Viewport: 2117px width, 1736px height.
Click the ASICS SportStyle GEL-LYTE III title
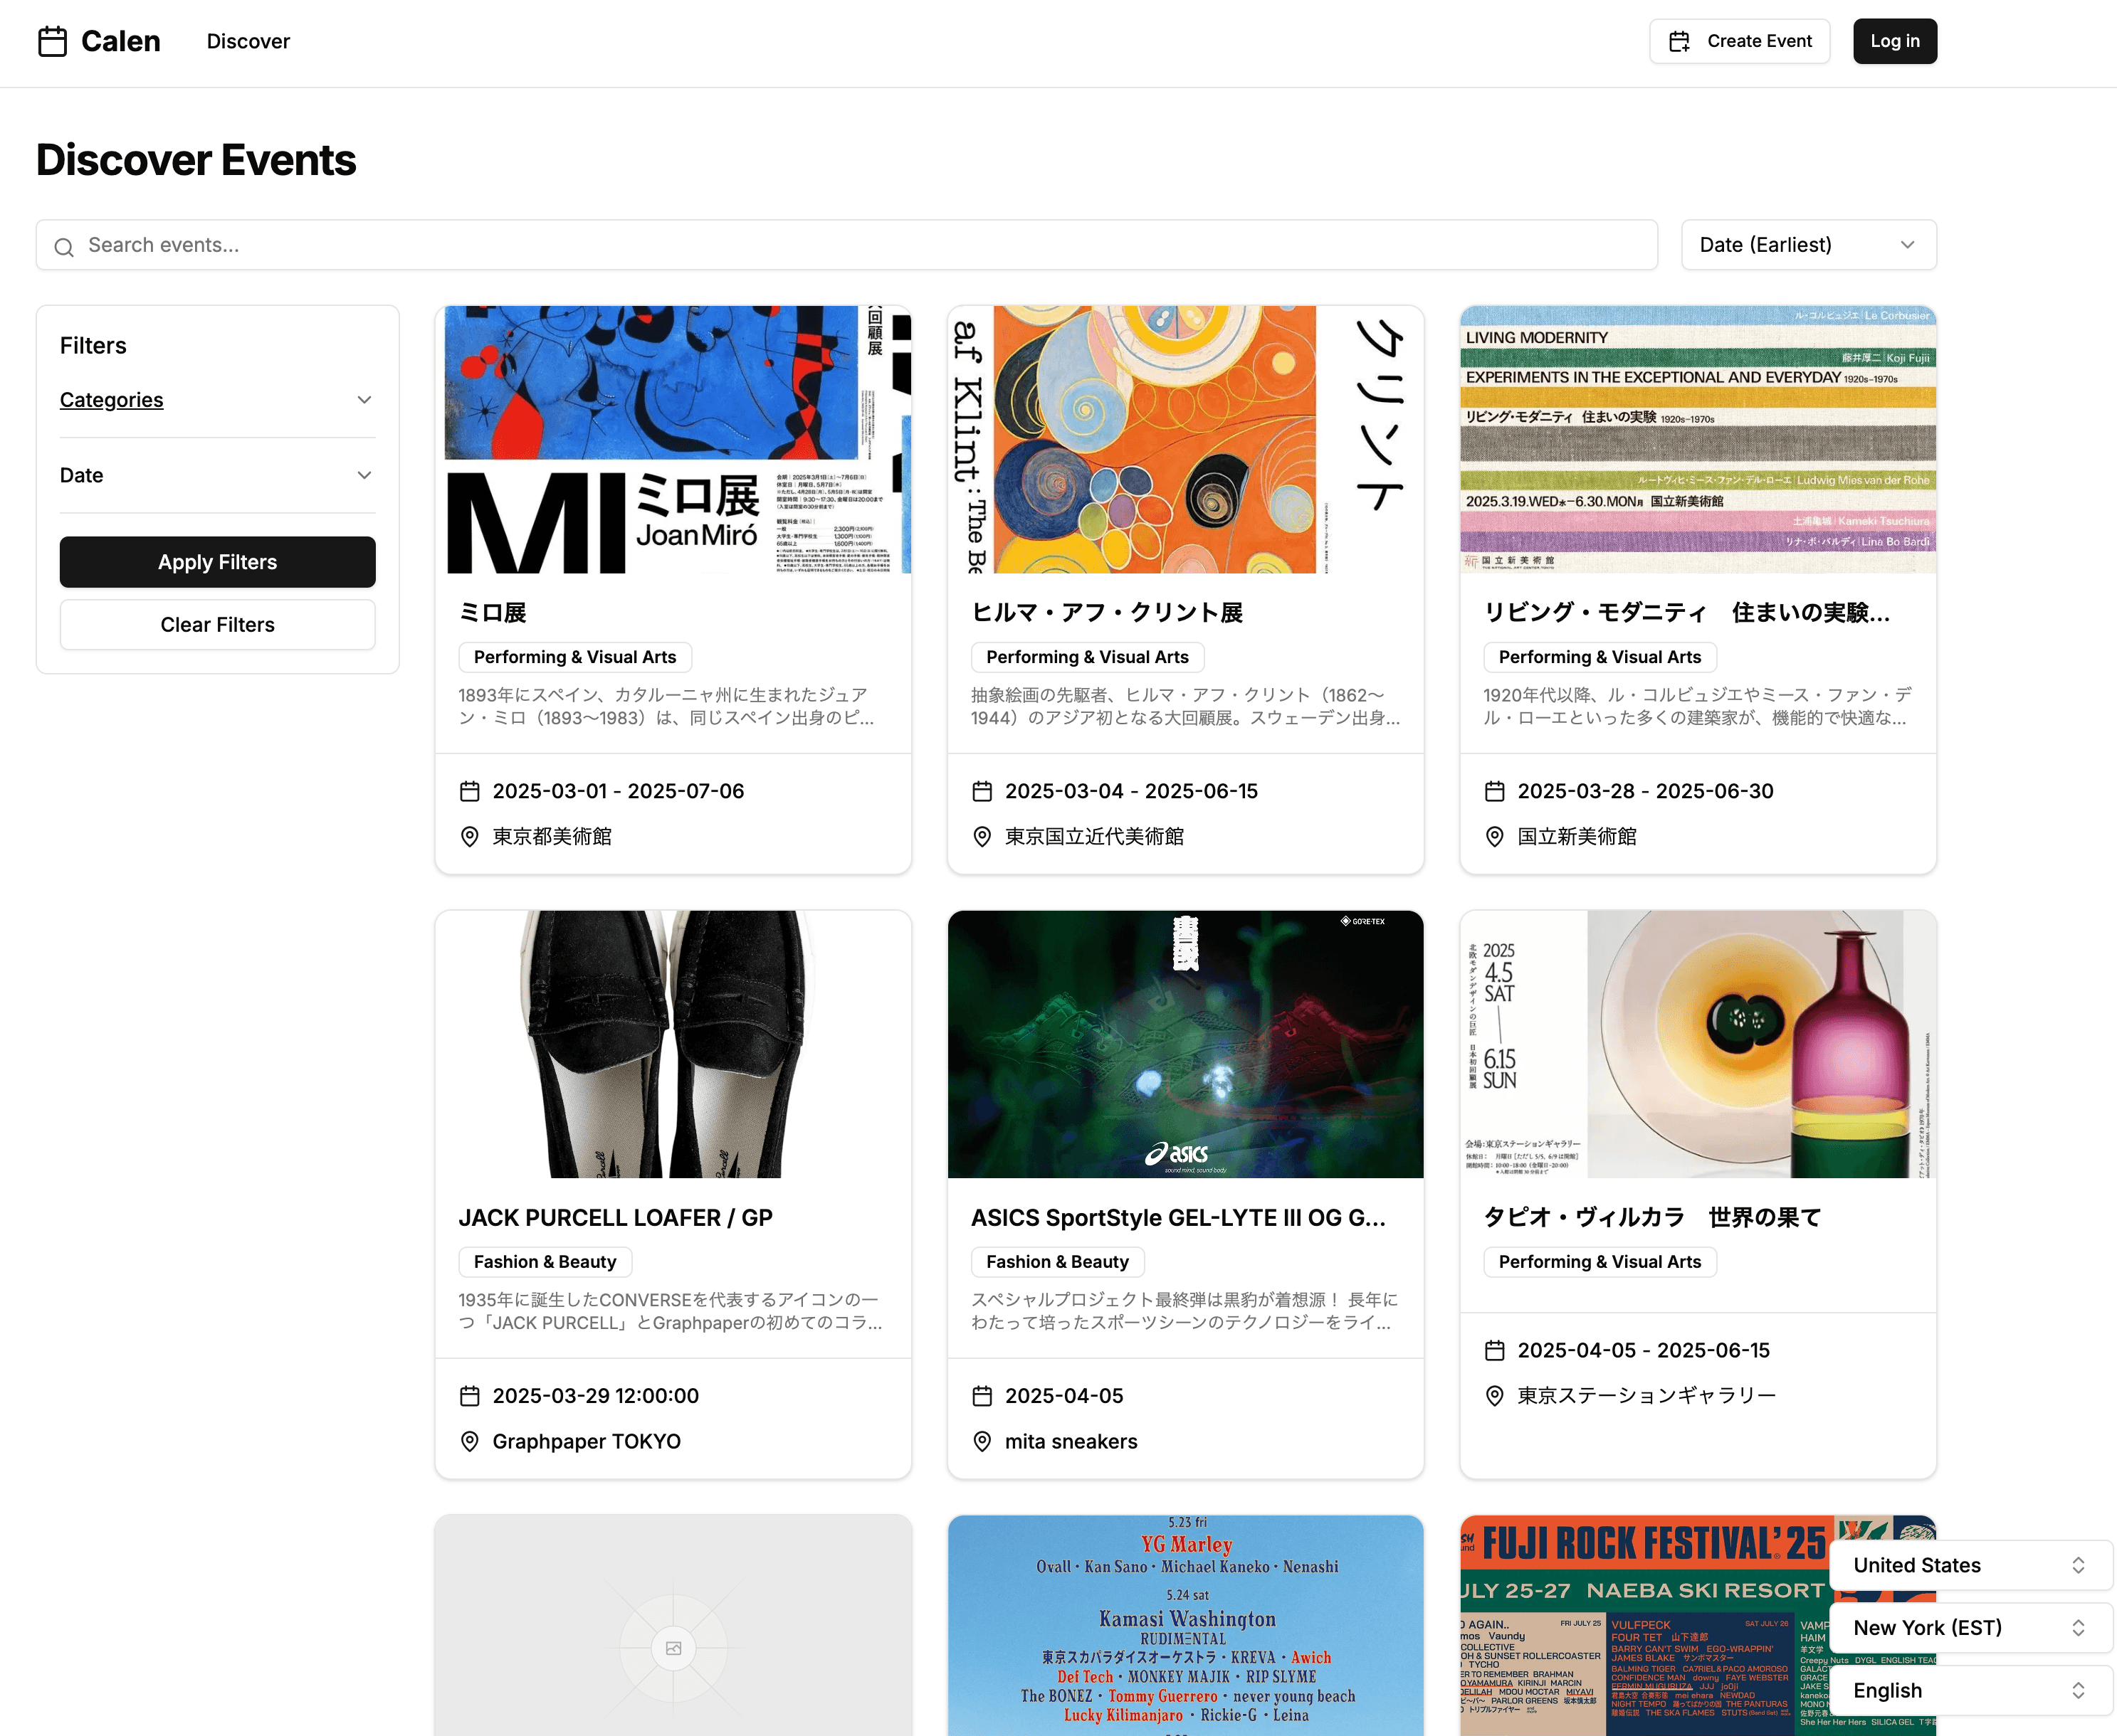(1177, 1218)
